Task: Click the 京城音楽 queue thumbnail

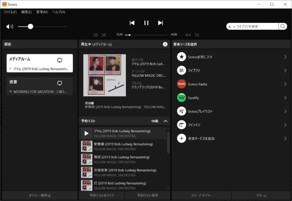Action: point(87,172)
